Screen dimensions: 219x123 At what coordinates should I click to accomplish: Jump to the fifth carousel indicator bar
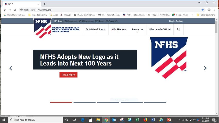[155, 102]
